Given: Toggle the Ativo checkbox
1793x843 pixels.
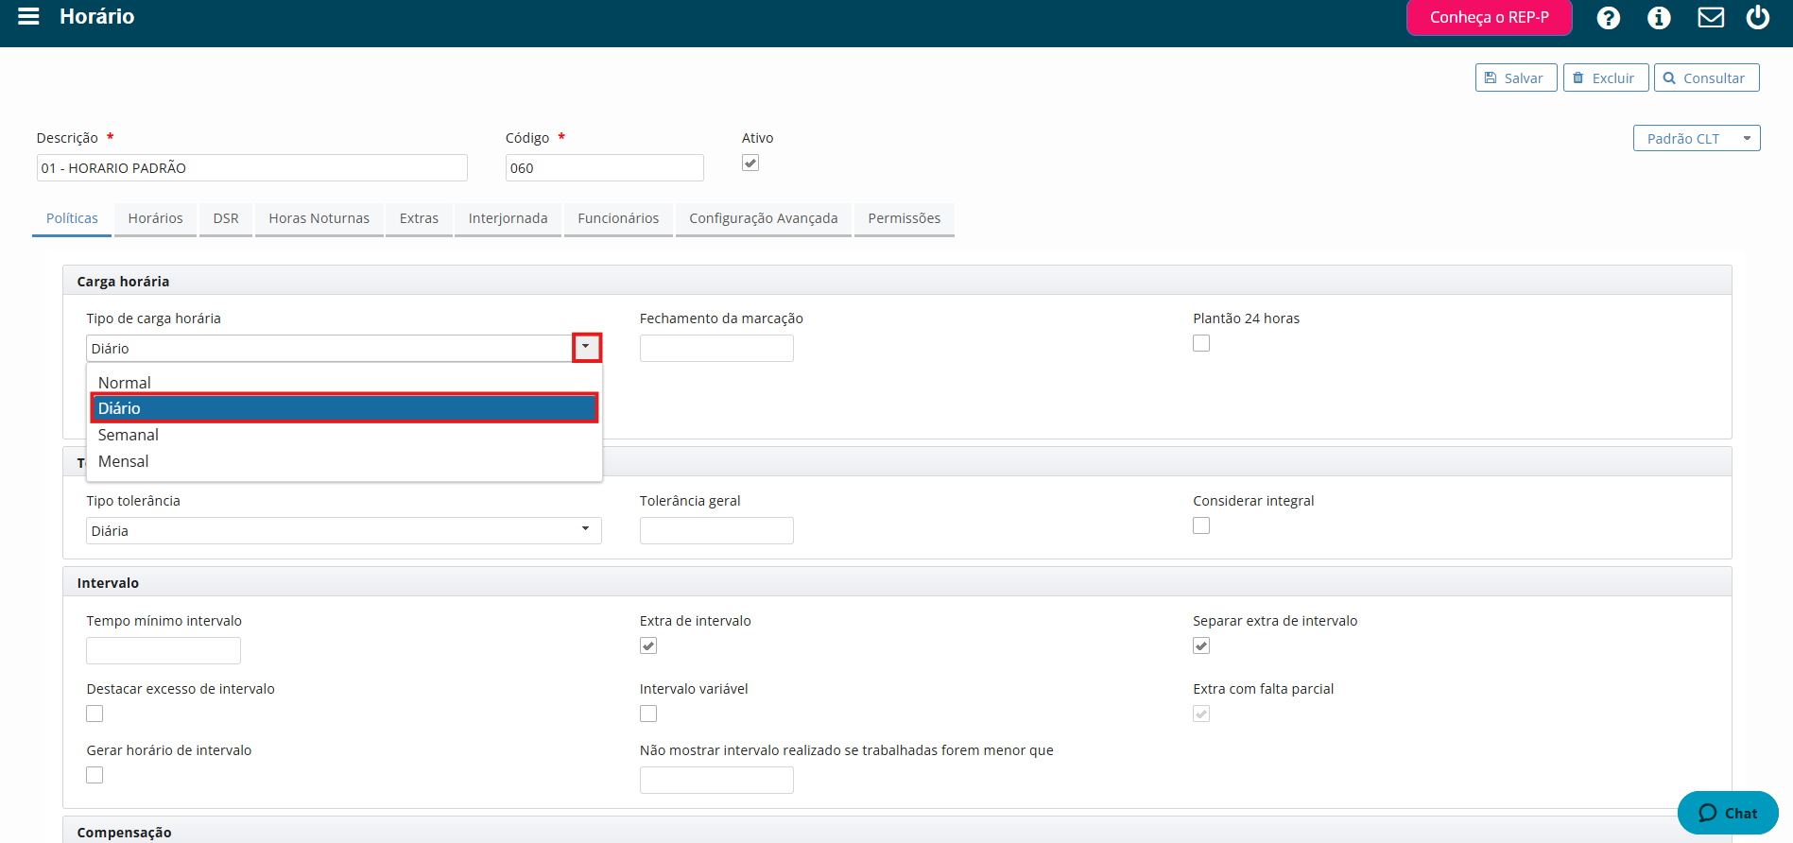Looking at the screenshot, I should coord(750,163).
